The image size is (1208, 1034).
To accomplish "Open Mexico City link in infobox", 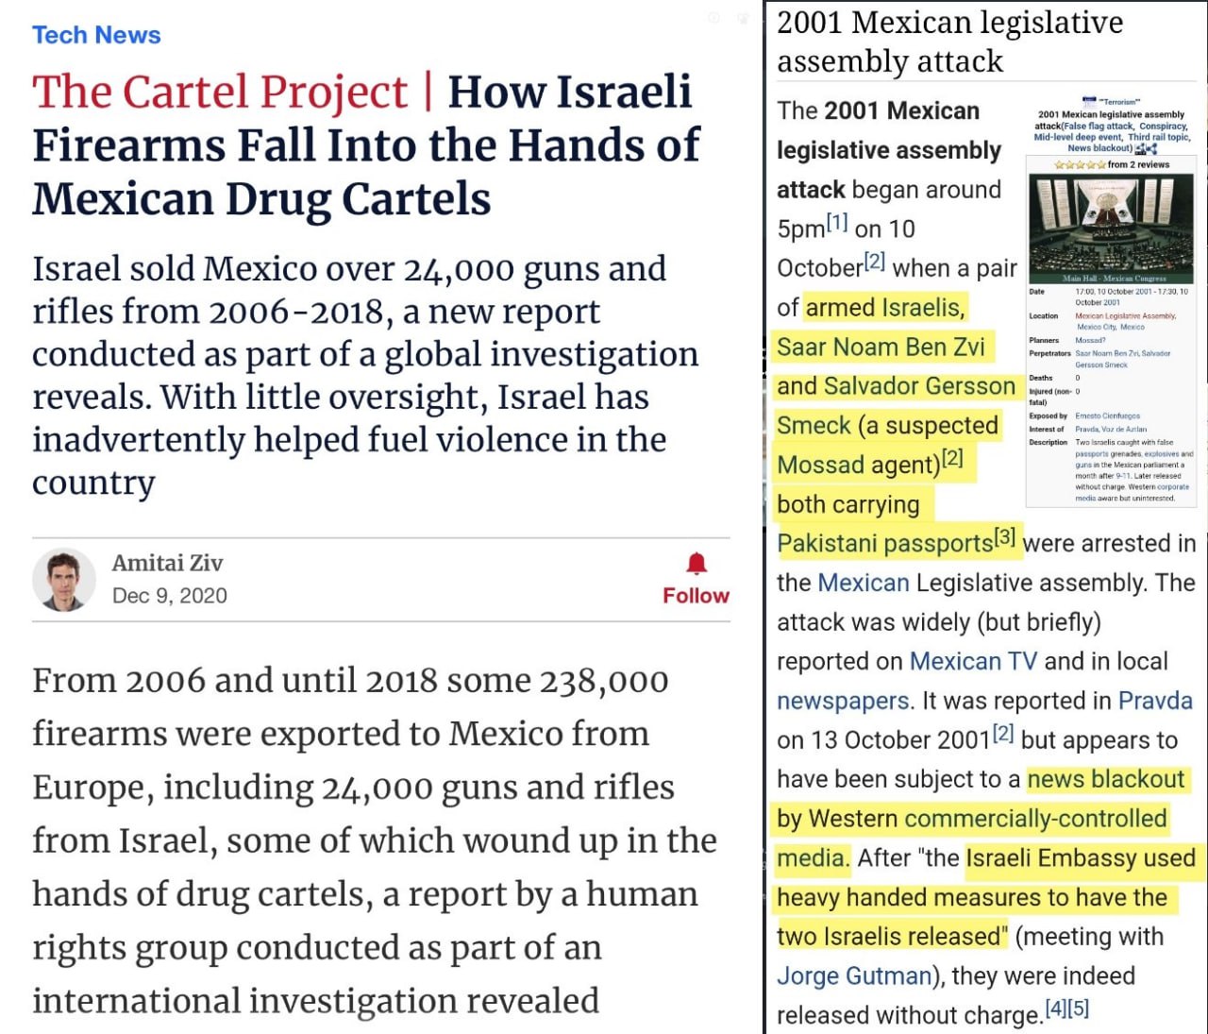I will pyautogui.click(x=1096, y=327).
